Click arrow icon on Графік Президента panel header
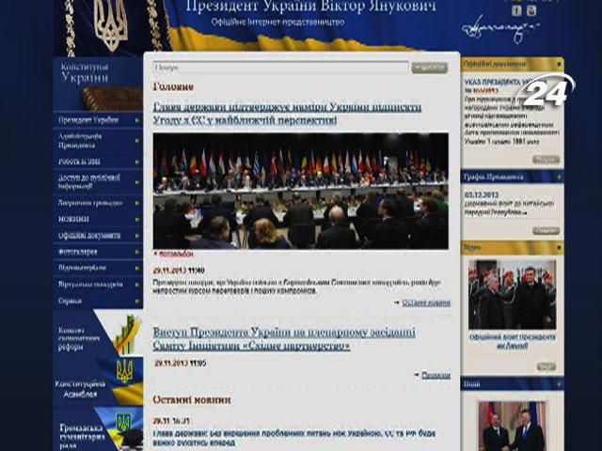602x451 pixels. tap(559, 178)
